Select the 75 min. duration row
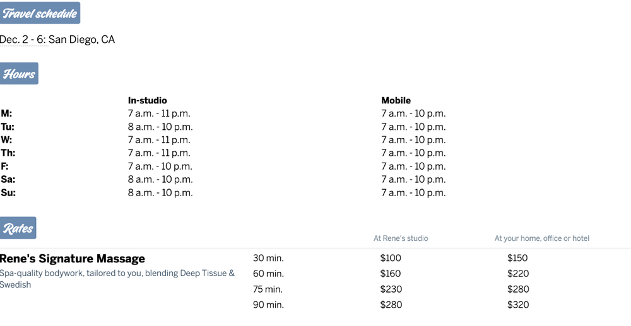Image resolution: width=631 pixels, height=326 pixels. [x=268, y=289]
